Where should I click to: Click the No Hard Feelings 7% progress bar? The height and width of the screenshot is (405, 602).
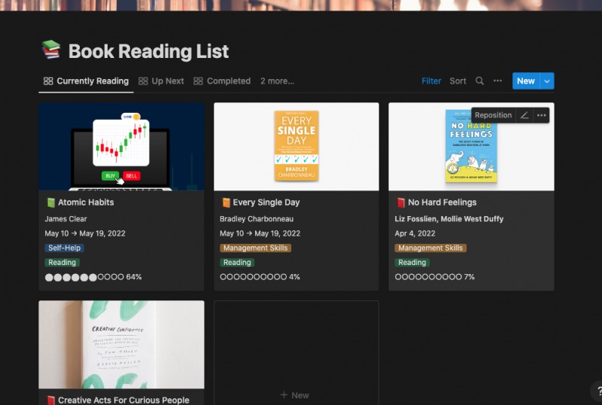click(x=435, y=277)
